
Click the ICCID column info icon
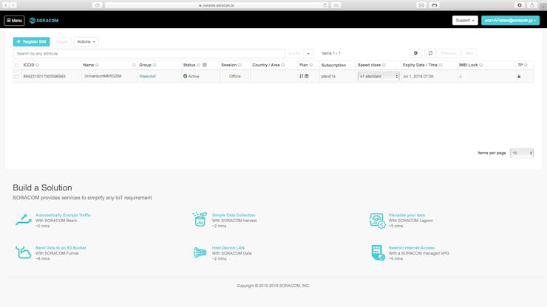point(37,65)
